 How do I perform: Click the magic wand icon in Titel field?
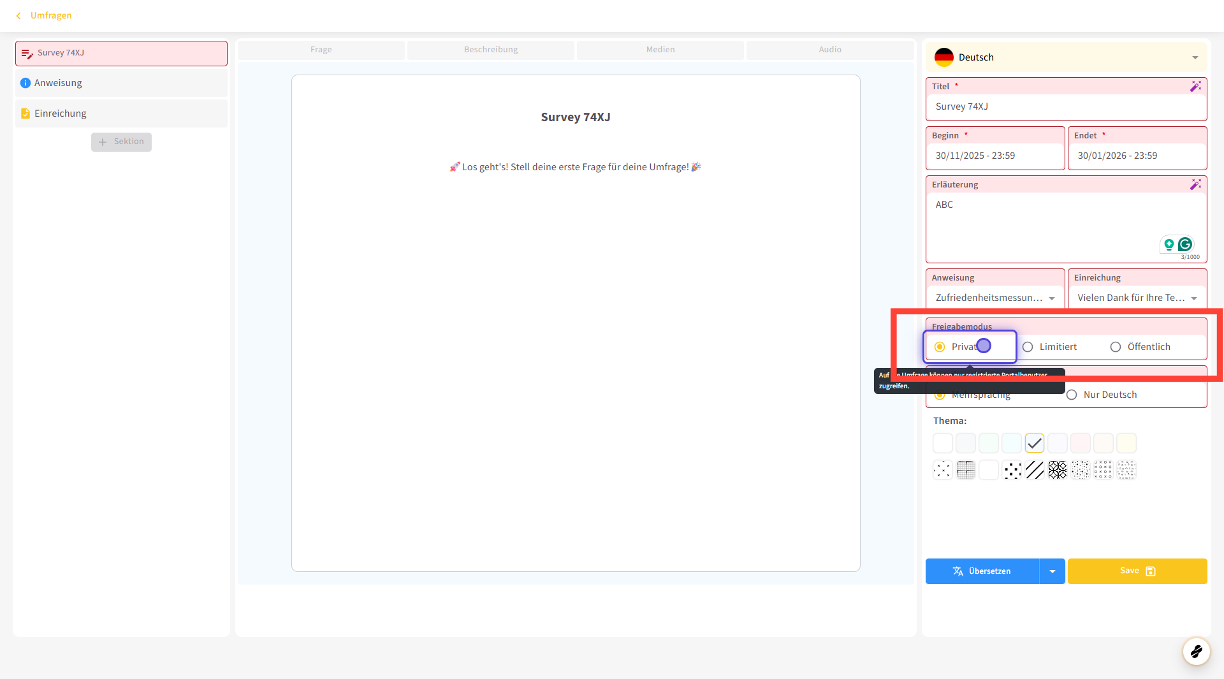tap(1195, 86)
